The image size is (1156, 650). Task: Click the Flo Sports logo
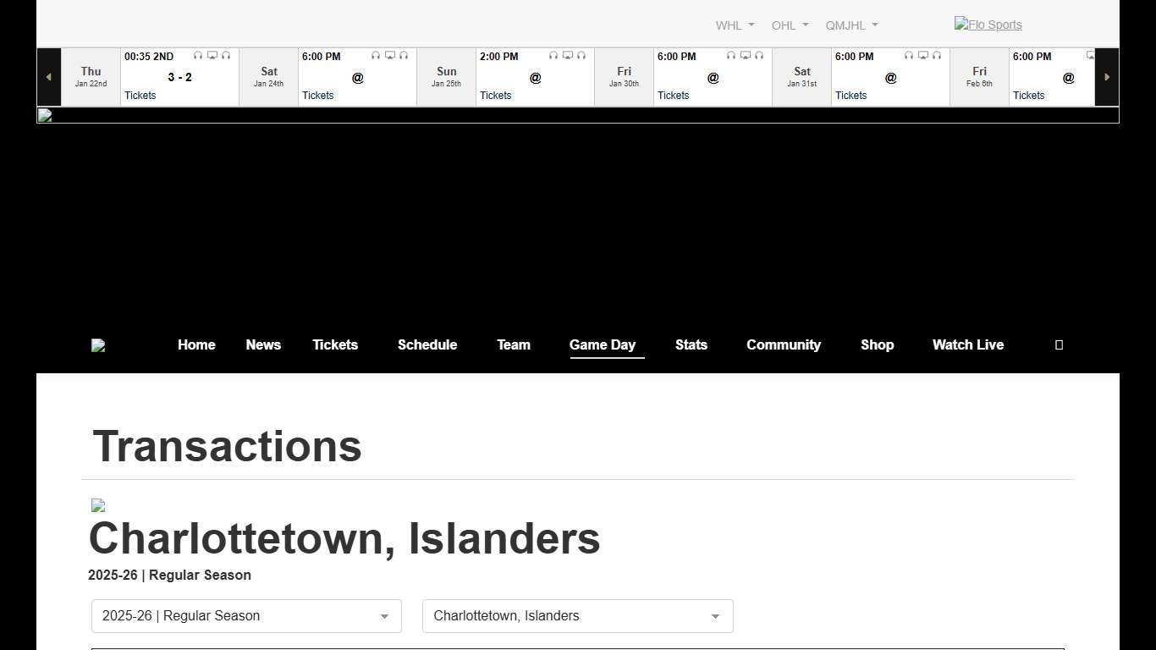point(988,25)
